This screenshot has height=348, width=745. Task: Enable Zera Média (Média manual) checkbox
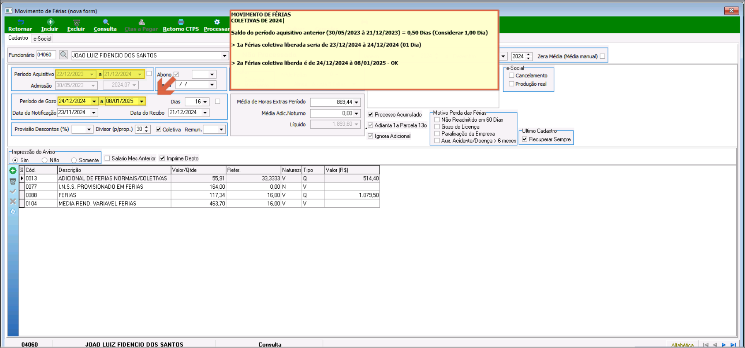603,56
